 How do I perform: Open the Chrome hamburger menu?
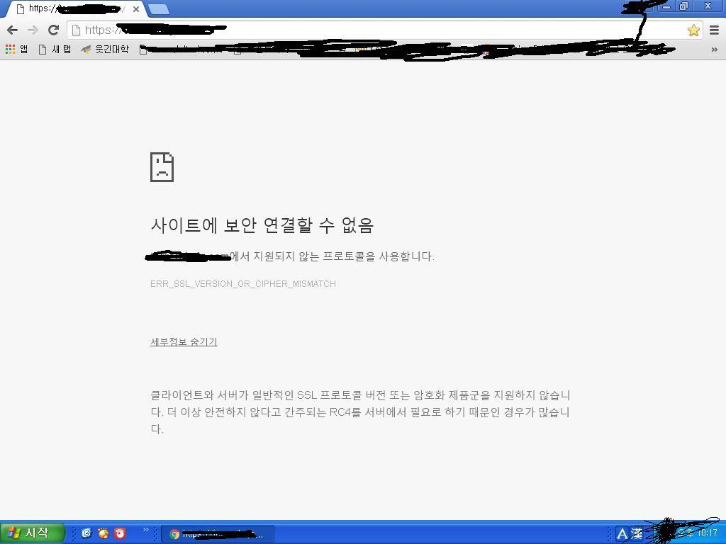(714, 30)
